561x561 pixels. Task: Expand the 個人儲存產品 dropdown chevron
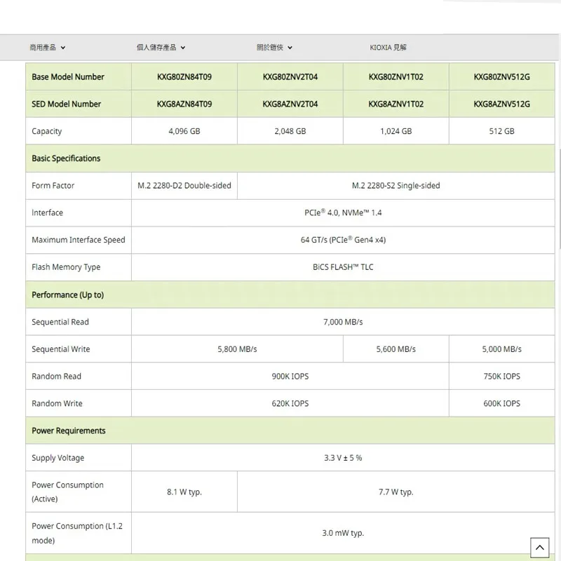183,48
